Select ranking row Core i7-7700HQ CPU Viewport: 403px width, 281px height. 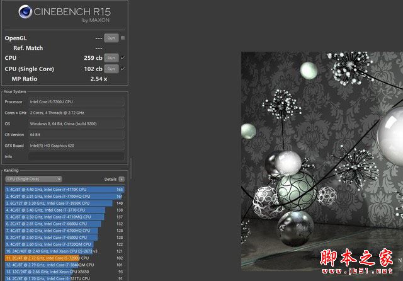click(x=64, y=197)
